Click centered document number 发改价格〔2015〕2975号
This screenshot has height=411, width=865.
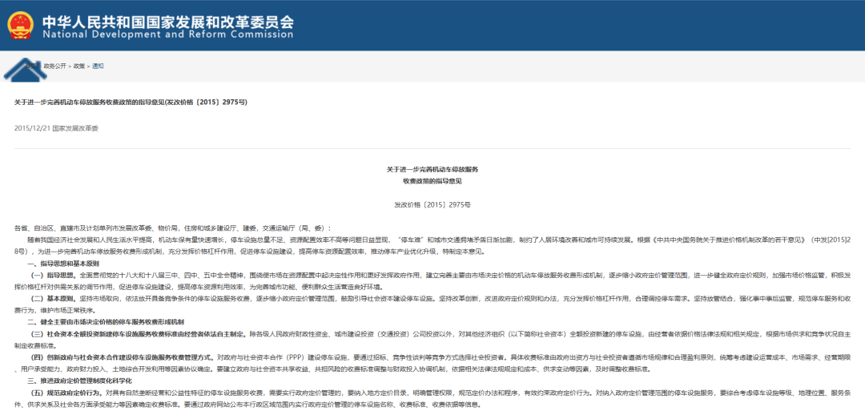(x=432, y=205)
